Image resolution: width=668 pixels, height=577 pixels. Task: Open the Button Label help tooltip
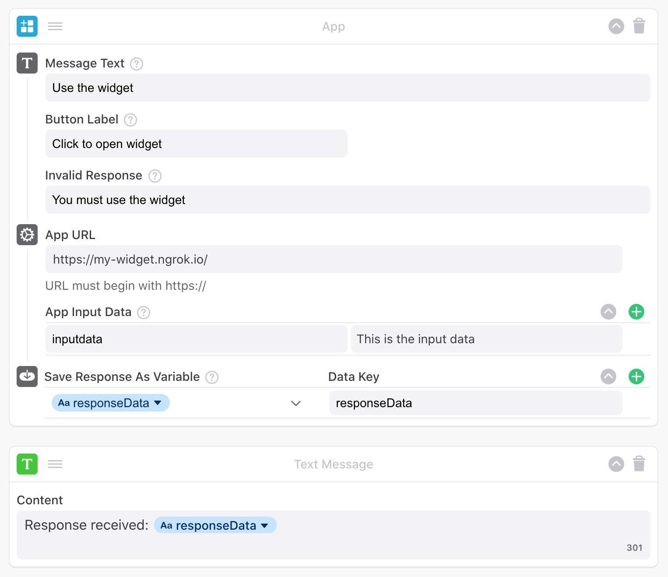[130, 120]
